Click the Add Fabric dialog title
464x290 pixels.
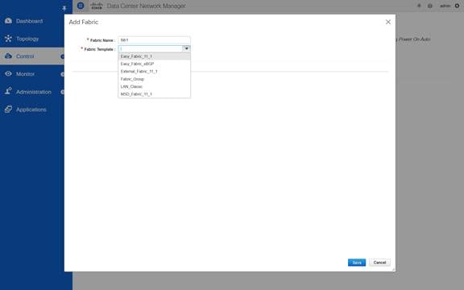pos(84,23)
